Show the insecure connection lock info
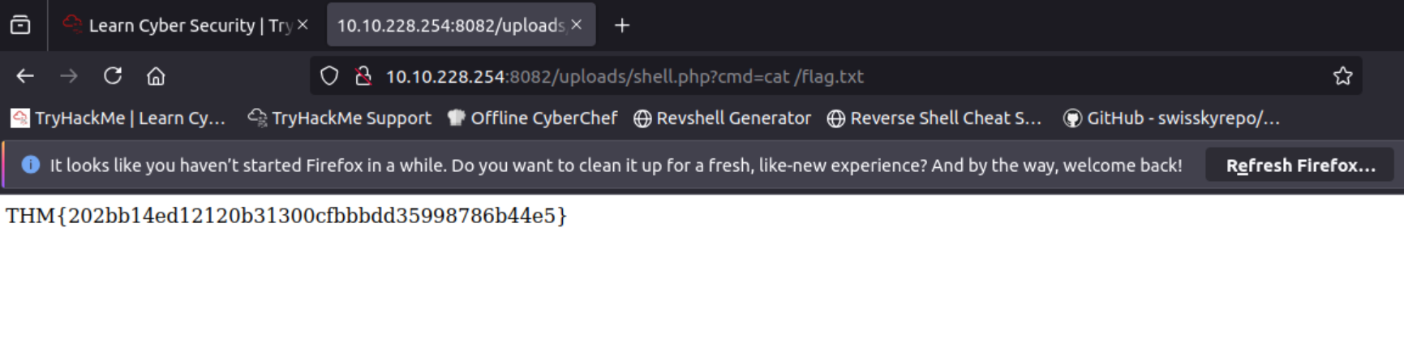 click(x=363, y=76)
